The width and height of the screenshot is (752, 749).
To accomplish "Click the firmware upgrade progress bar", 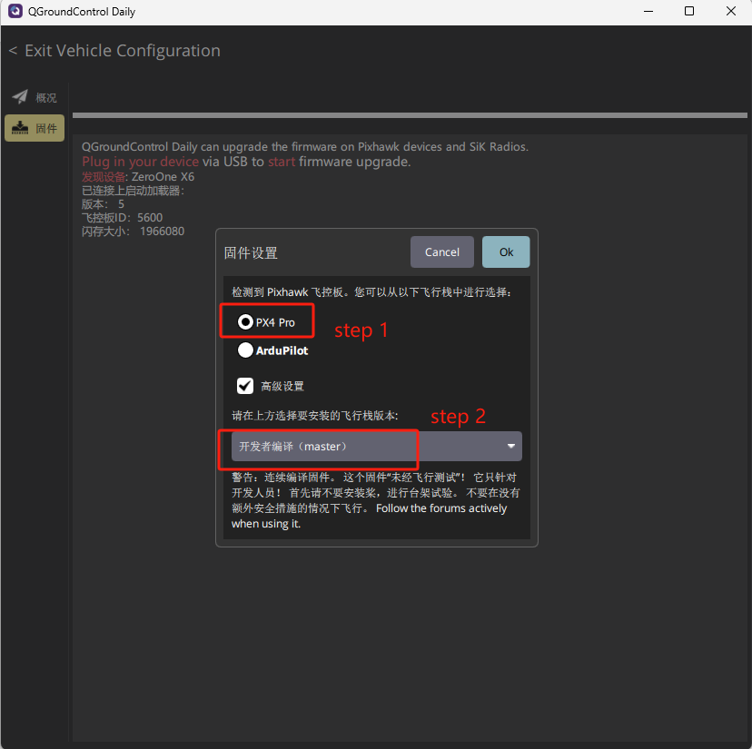I will [410, 115].
